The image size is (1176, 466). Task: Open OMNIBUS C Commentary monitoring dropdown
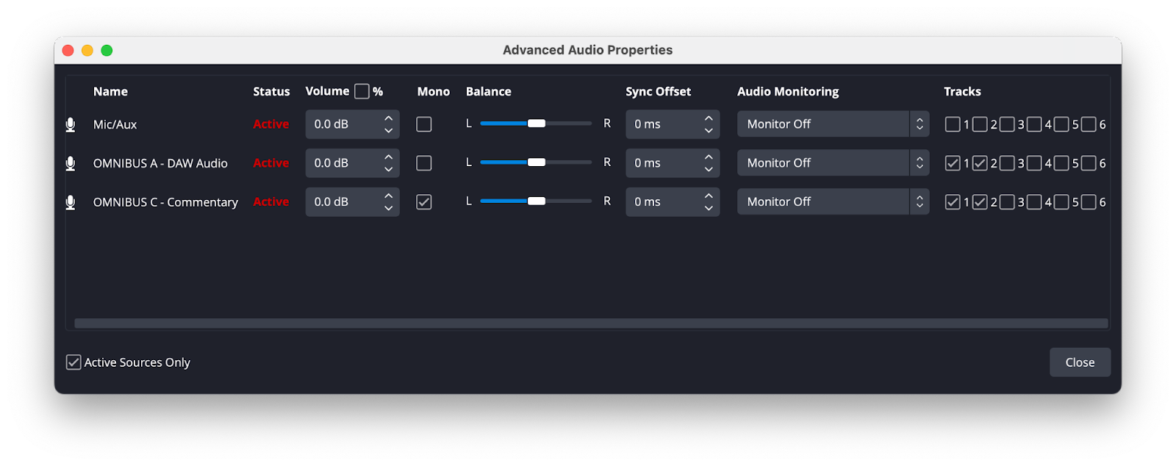pos(833,202)
